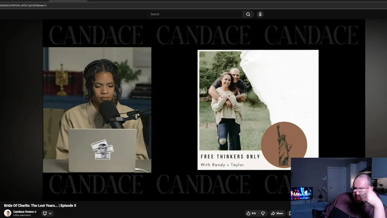Click the browser address bar URL
The width and height of the screenshot is (387, 218).
click(x=23, y=5)
